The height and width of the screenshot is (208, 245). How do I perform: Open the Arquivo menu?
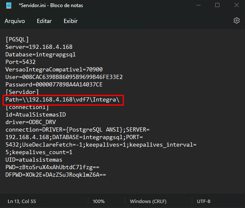coord(15,21)
